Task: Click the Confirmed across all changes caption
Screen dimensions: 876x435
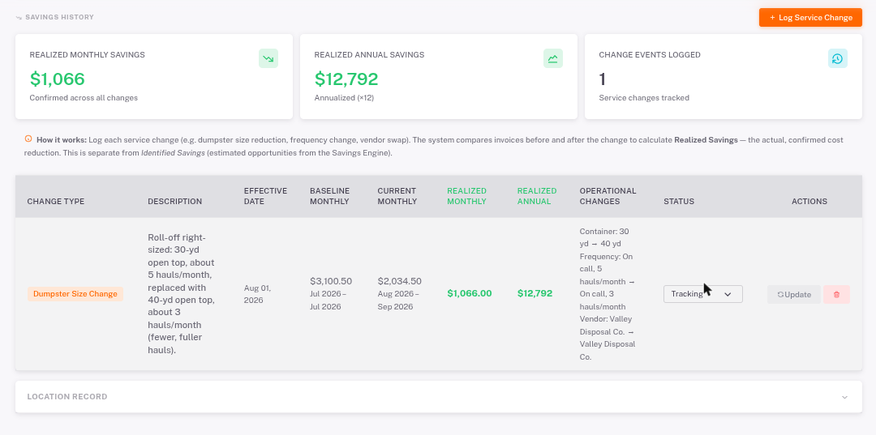Action: (84, 97)
